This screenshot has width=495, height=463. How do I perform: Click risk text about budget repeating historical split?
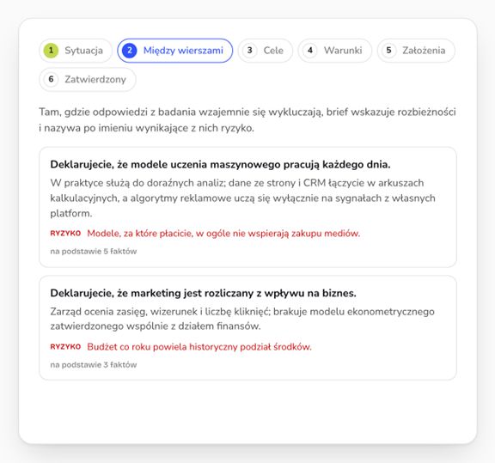(199, 346)
